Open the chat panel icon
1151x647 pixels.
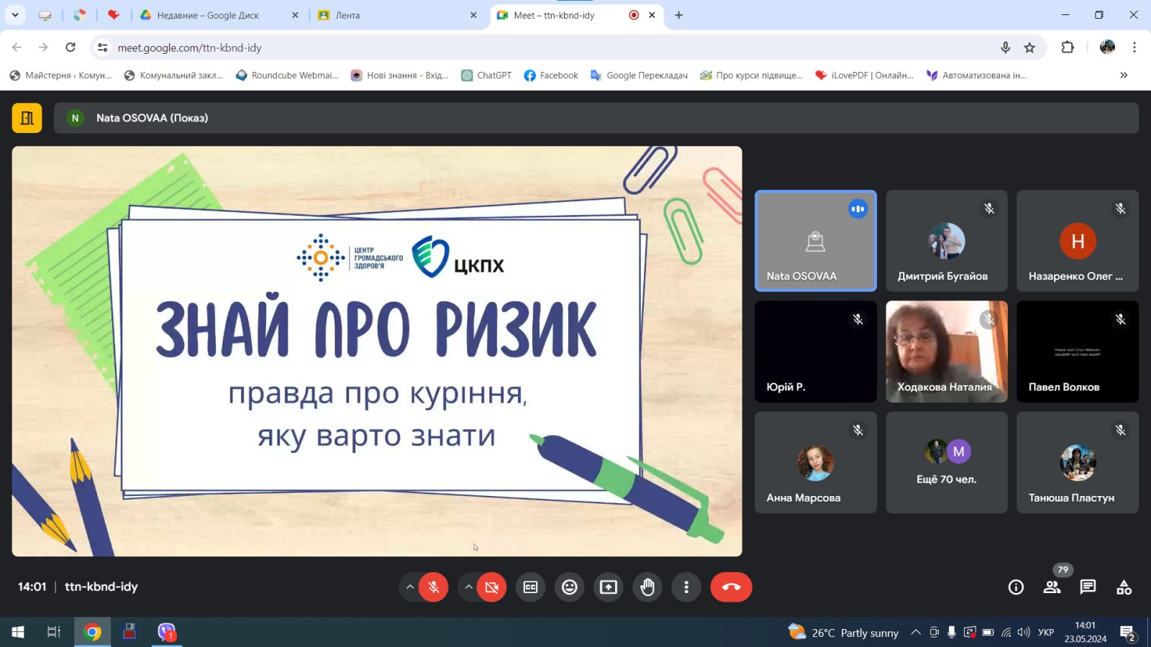point(1088,587)
